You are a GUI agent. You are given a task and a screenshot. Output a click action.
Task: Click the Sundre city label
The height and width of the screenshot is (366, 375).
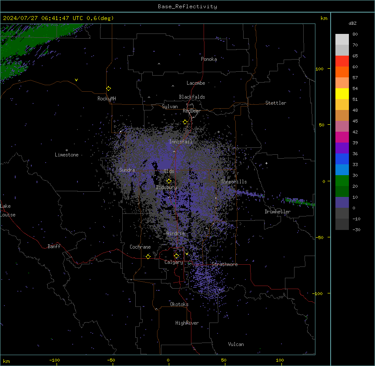pos(127,170)
